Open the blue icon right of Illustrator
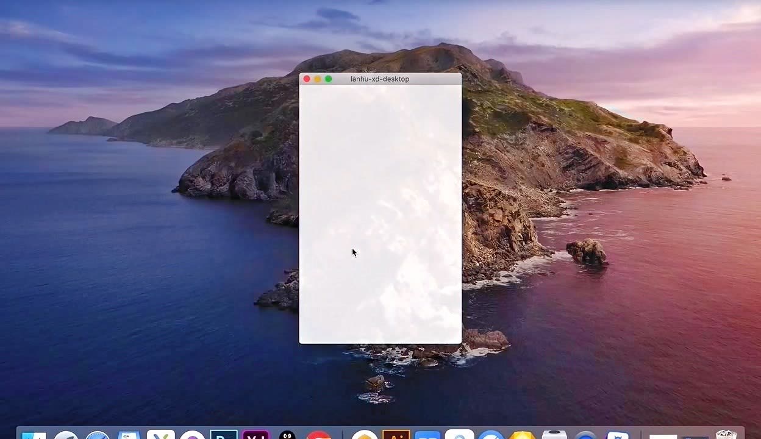The height and width of the screenshot is (439, 761). (427, 435)
